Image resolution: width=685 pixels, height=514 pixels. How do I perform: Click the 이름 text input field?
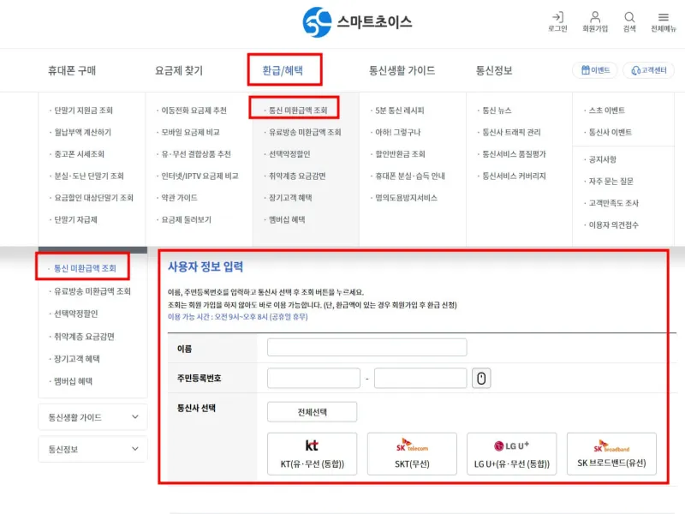[366, 348]
